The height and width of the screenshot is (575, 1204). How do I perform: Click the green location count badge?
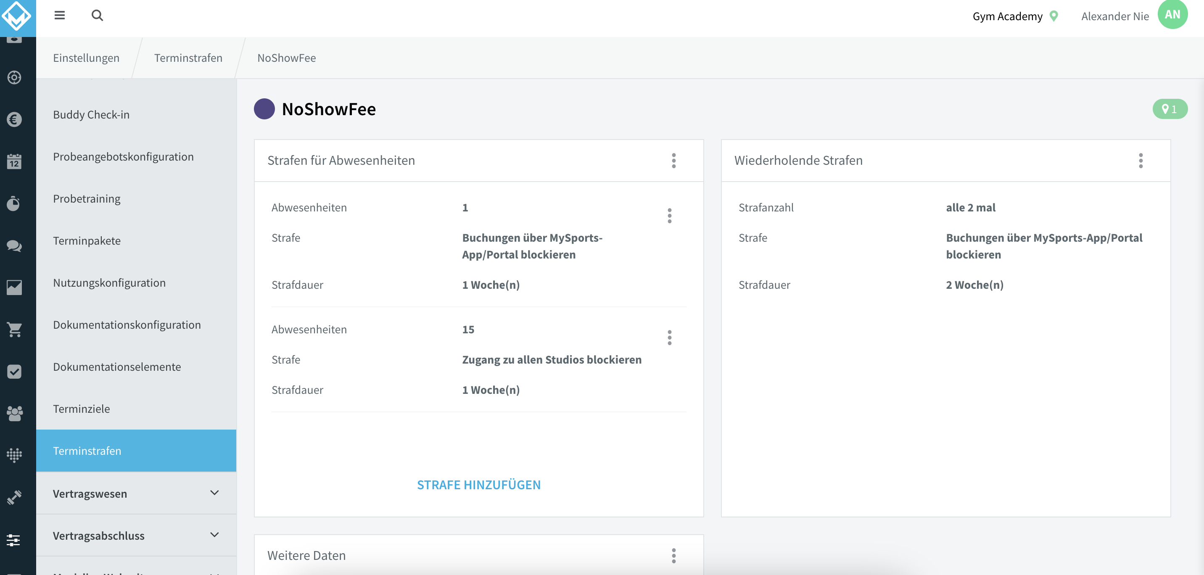(x=1170, y=109)
